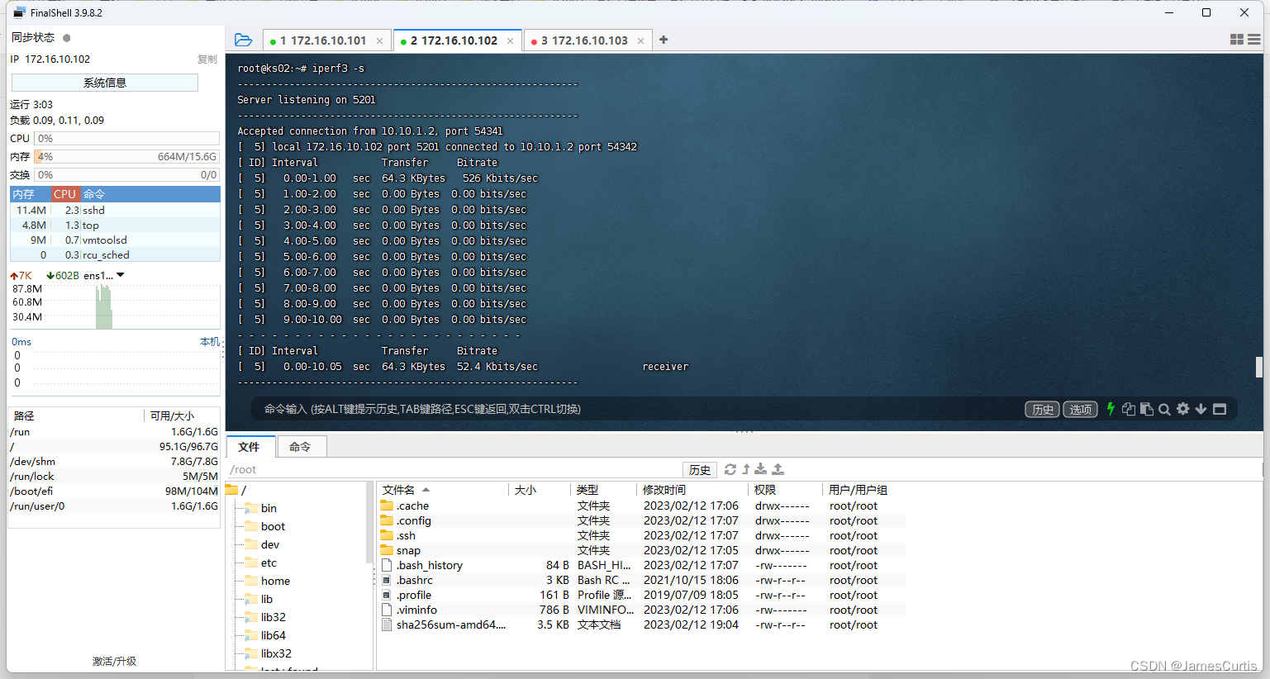The image size is (1270, 679).
Task: Select the /dev/shm disk row
Action: (x=114, y=461)
